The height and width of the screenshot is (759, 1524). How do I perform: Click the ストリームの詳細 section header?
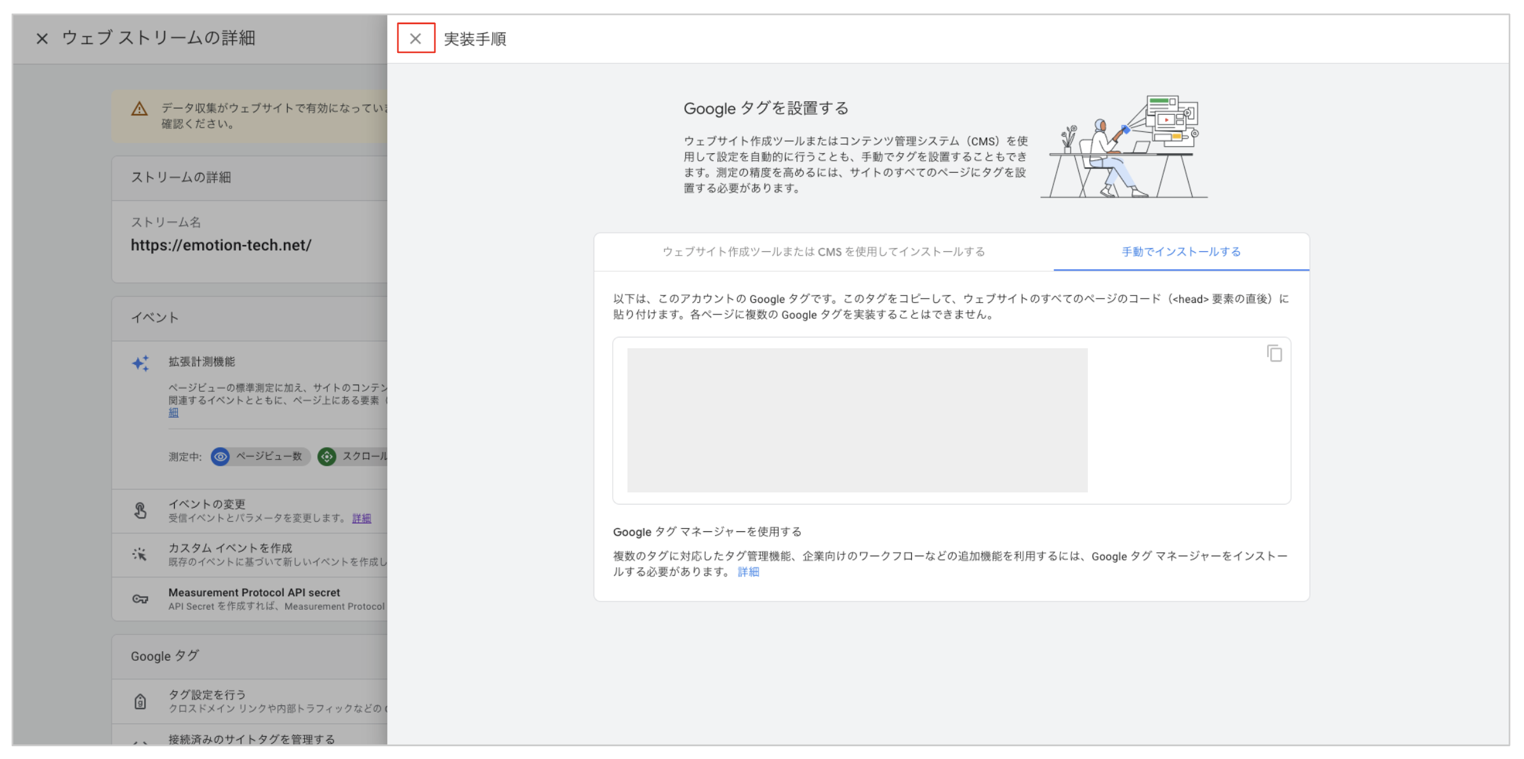click(x=250, y=178)
